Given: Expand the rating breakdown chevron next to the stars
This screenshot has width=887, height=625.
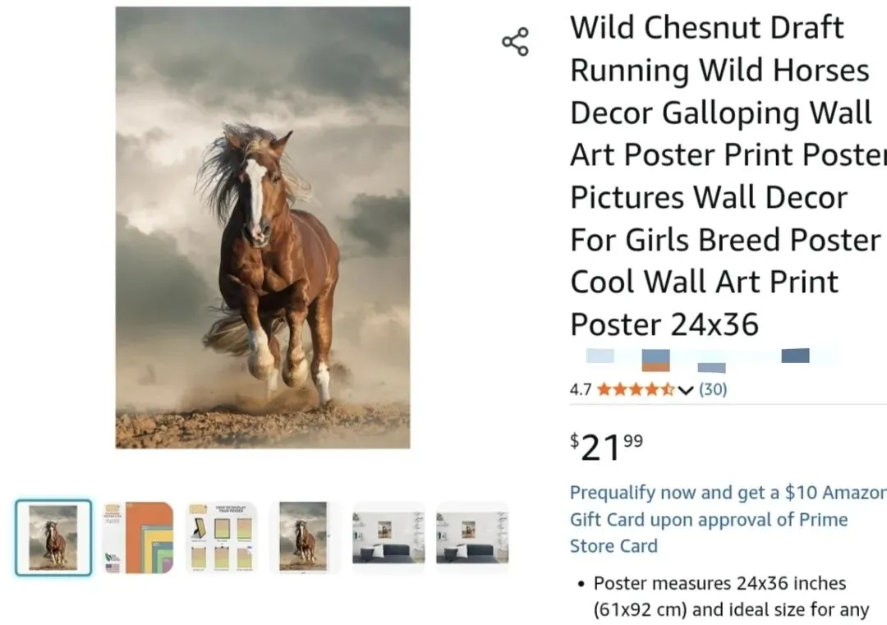Looking at the screenshot, I should pos(686,390).
